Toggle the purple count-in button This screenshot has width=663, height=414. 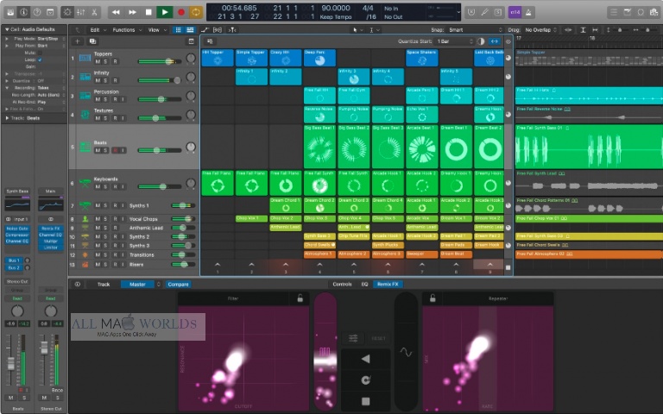tap(515, 12)
